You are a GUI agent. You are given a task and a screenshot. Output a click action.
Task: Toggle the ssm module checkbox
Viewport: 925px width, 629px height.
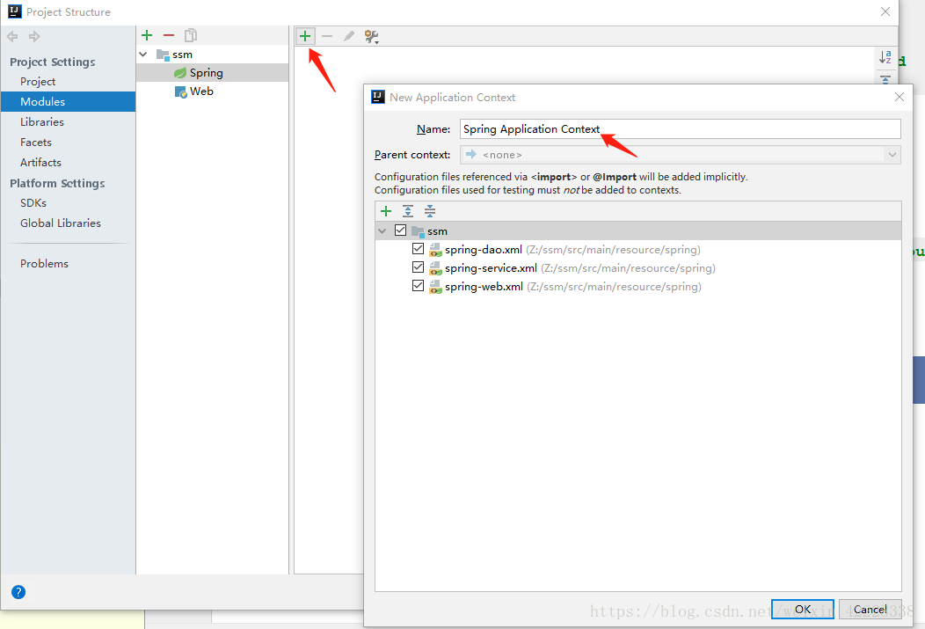coord(401,230)
